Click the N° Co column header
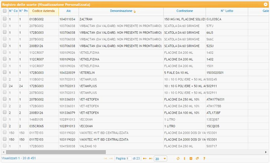The width and height of the screenshot is (270, 163). [x=13, y=11]
